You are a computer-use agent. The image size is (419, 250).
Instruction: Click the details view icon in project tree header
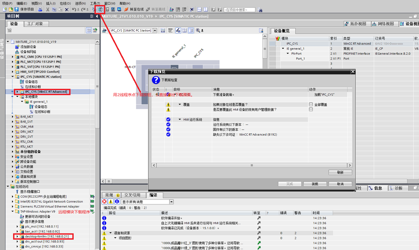point(89,30)
